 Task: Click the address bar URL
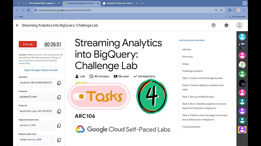click(65, 10)
